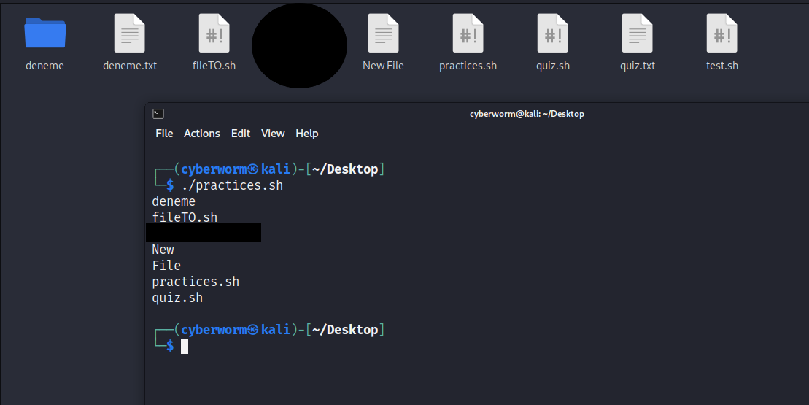The height and width of the screenshot is (405, 809).
Task: Select the practices.sh script icon
Action: point(468,33)
